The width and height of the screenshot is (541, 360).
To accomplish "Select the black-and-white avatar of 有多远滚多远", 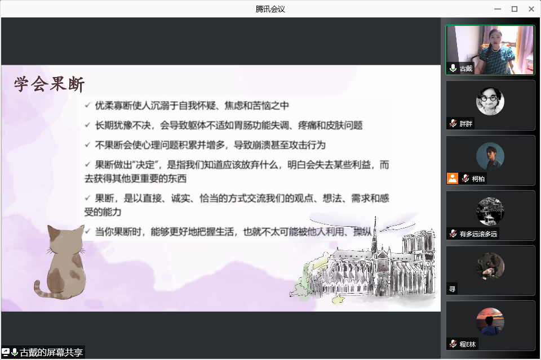I will (x=490, y=211).
